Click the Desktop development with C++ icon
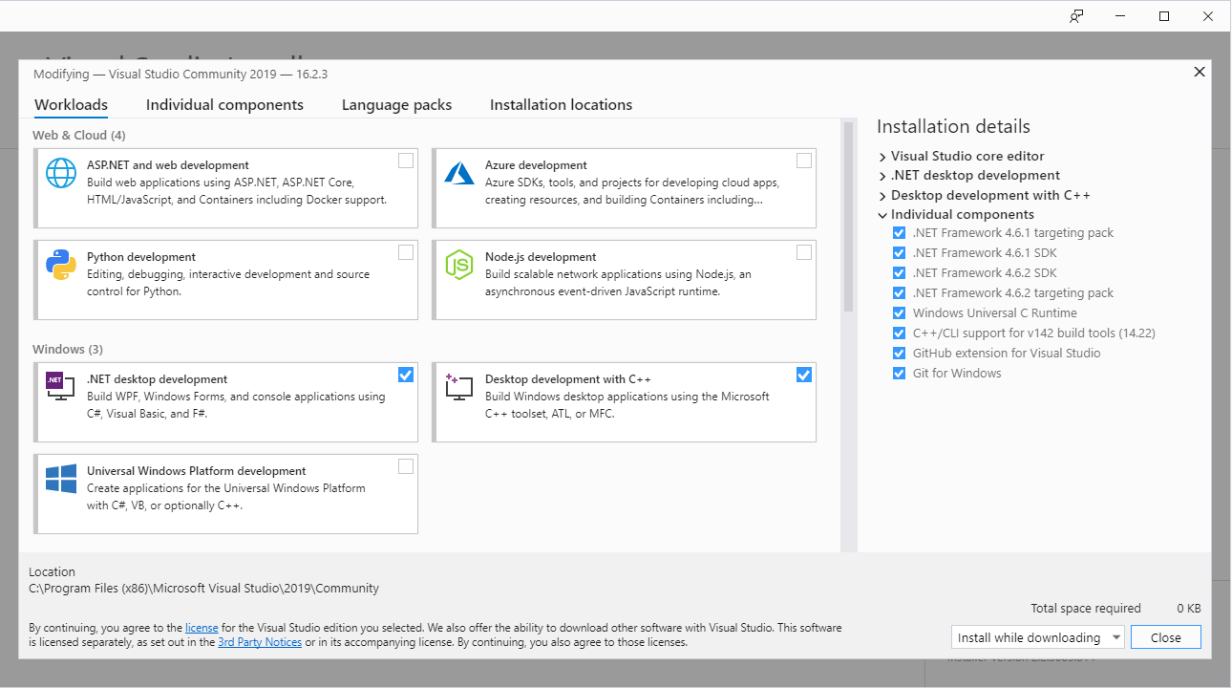 [x=459, y=386]
